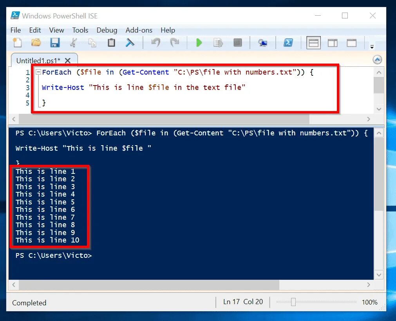Show script pane on top layout icon
Screen dimensions: 396x321
click(x=313, y=43)
